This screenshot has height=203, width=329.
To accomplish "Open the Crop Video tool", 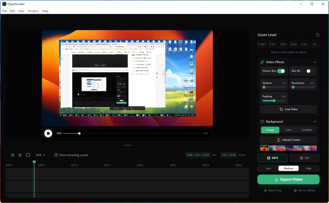I will point(288,109).
